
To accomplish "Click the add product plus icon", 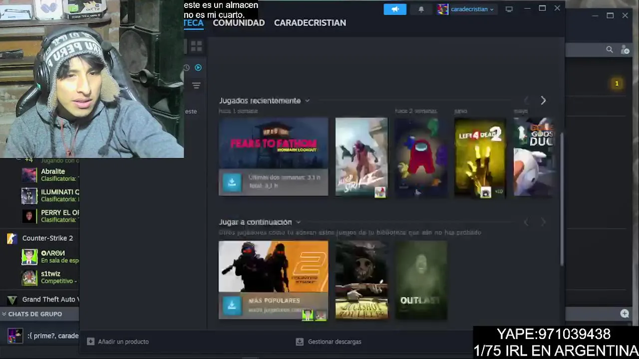I will click(x=90, y=342).
